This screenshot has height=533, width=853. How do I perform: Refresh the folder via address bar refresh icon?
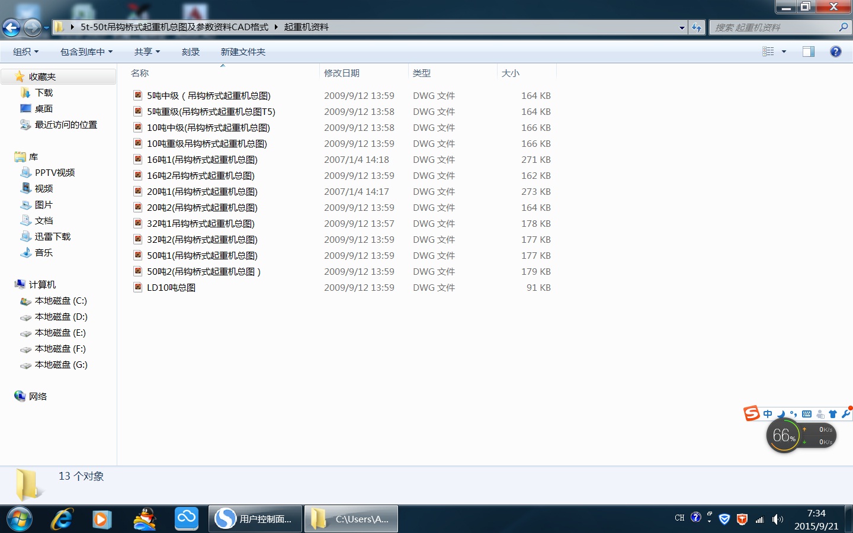(697, 27)
